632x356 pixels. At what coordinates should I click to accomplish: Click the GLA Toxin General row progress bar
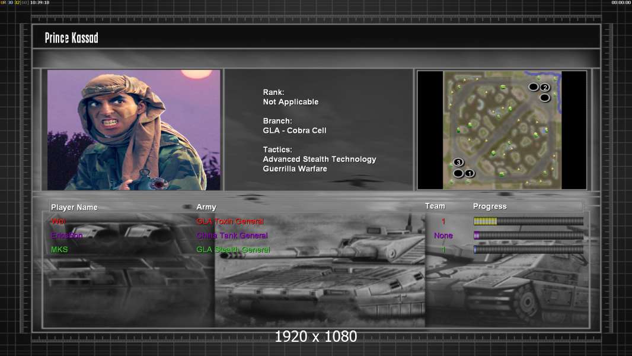tap(528, 221)
